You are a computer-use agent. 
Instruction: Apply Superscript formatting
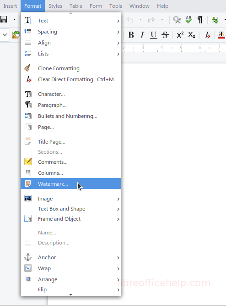180,35
